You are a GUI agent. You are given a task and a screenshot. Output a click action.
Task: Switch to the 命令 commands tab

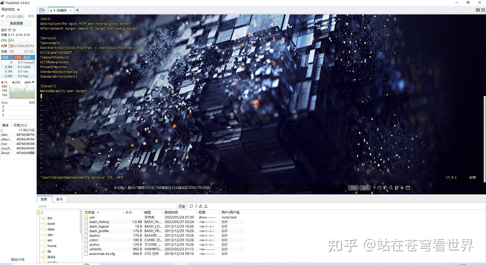[x=60, y=199]
